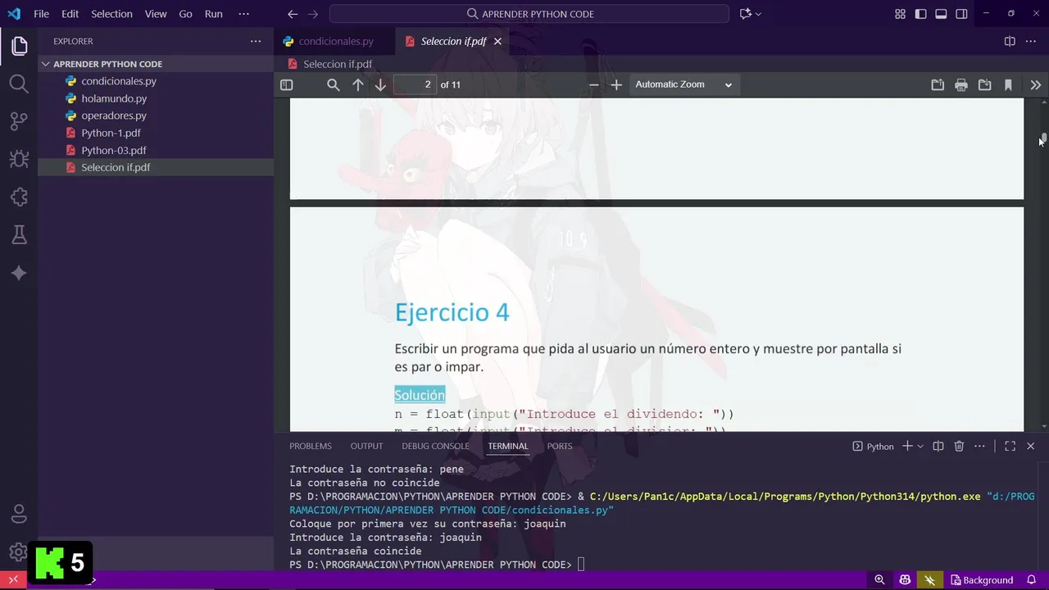Click the APRENDER PYTHON CODE search box

point(529,14)
